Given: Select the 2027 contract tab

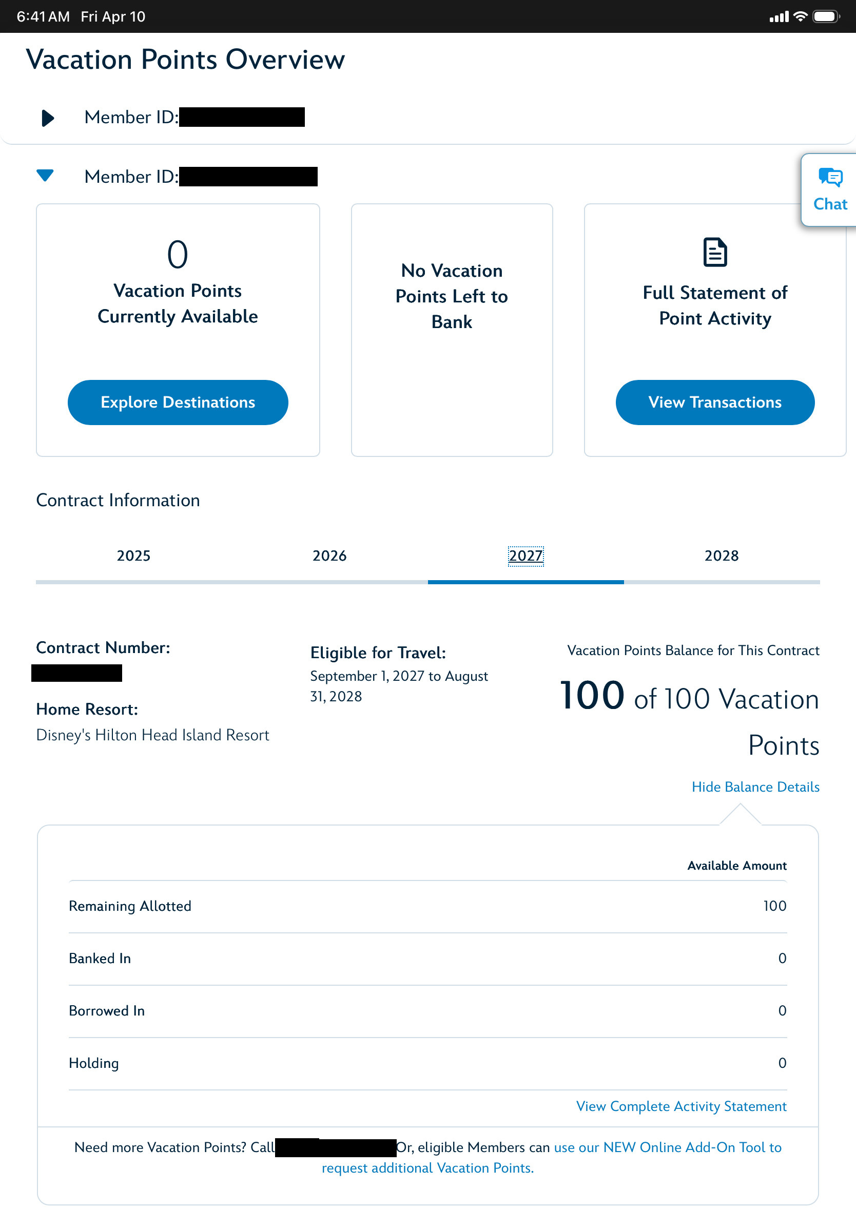Looking at the screenshot, I should point(526,556).
